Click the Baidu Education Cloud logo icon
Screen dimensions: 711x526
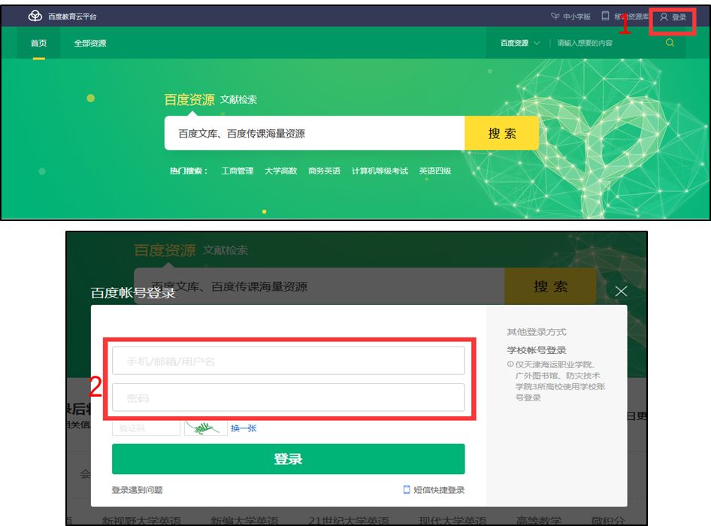tap(35, 17)
